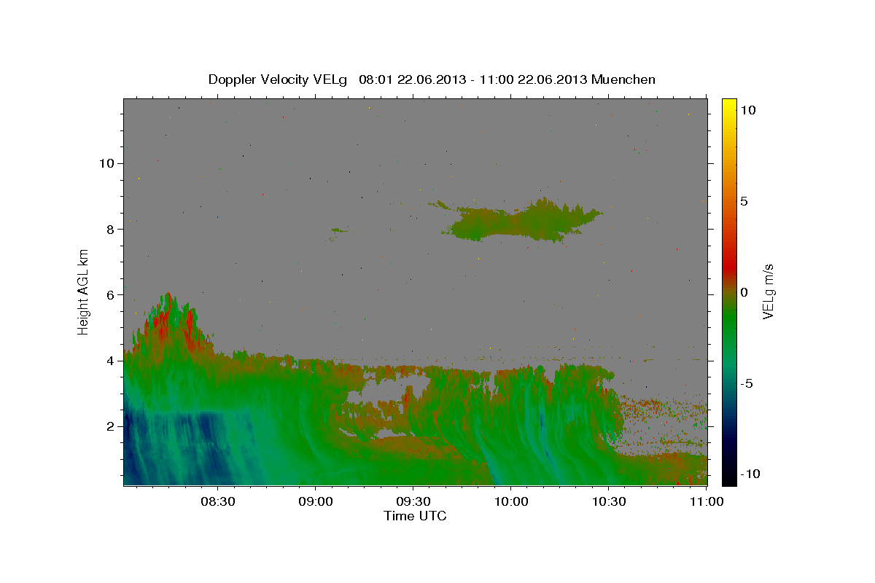Click the plot title "Doppler Velocity VELg"
Screen dimensions: 875x583
[279, 79]
